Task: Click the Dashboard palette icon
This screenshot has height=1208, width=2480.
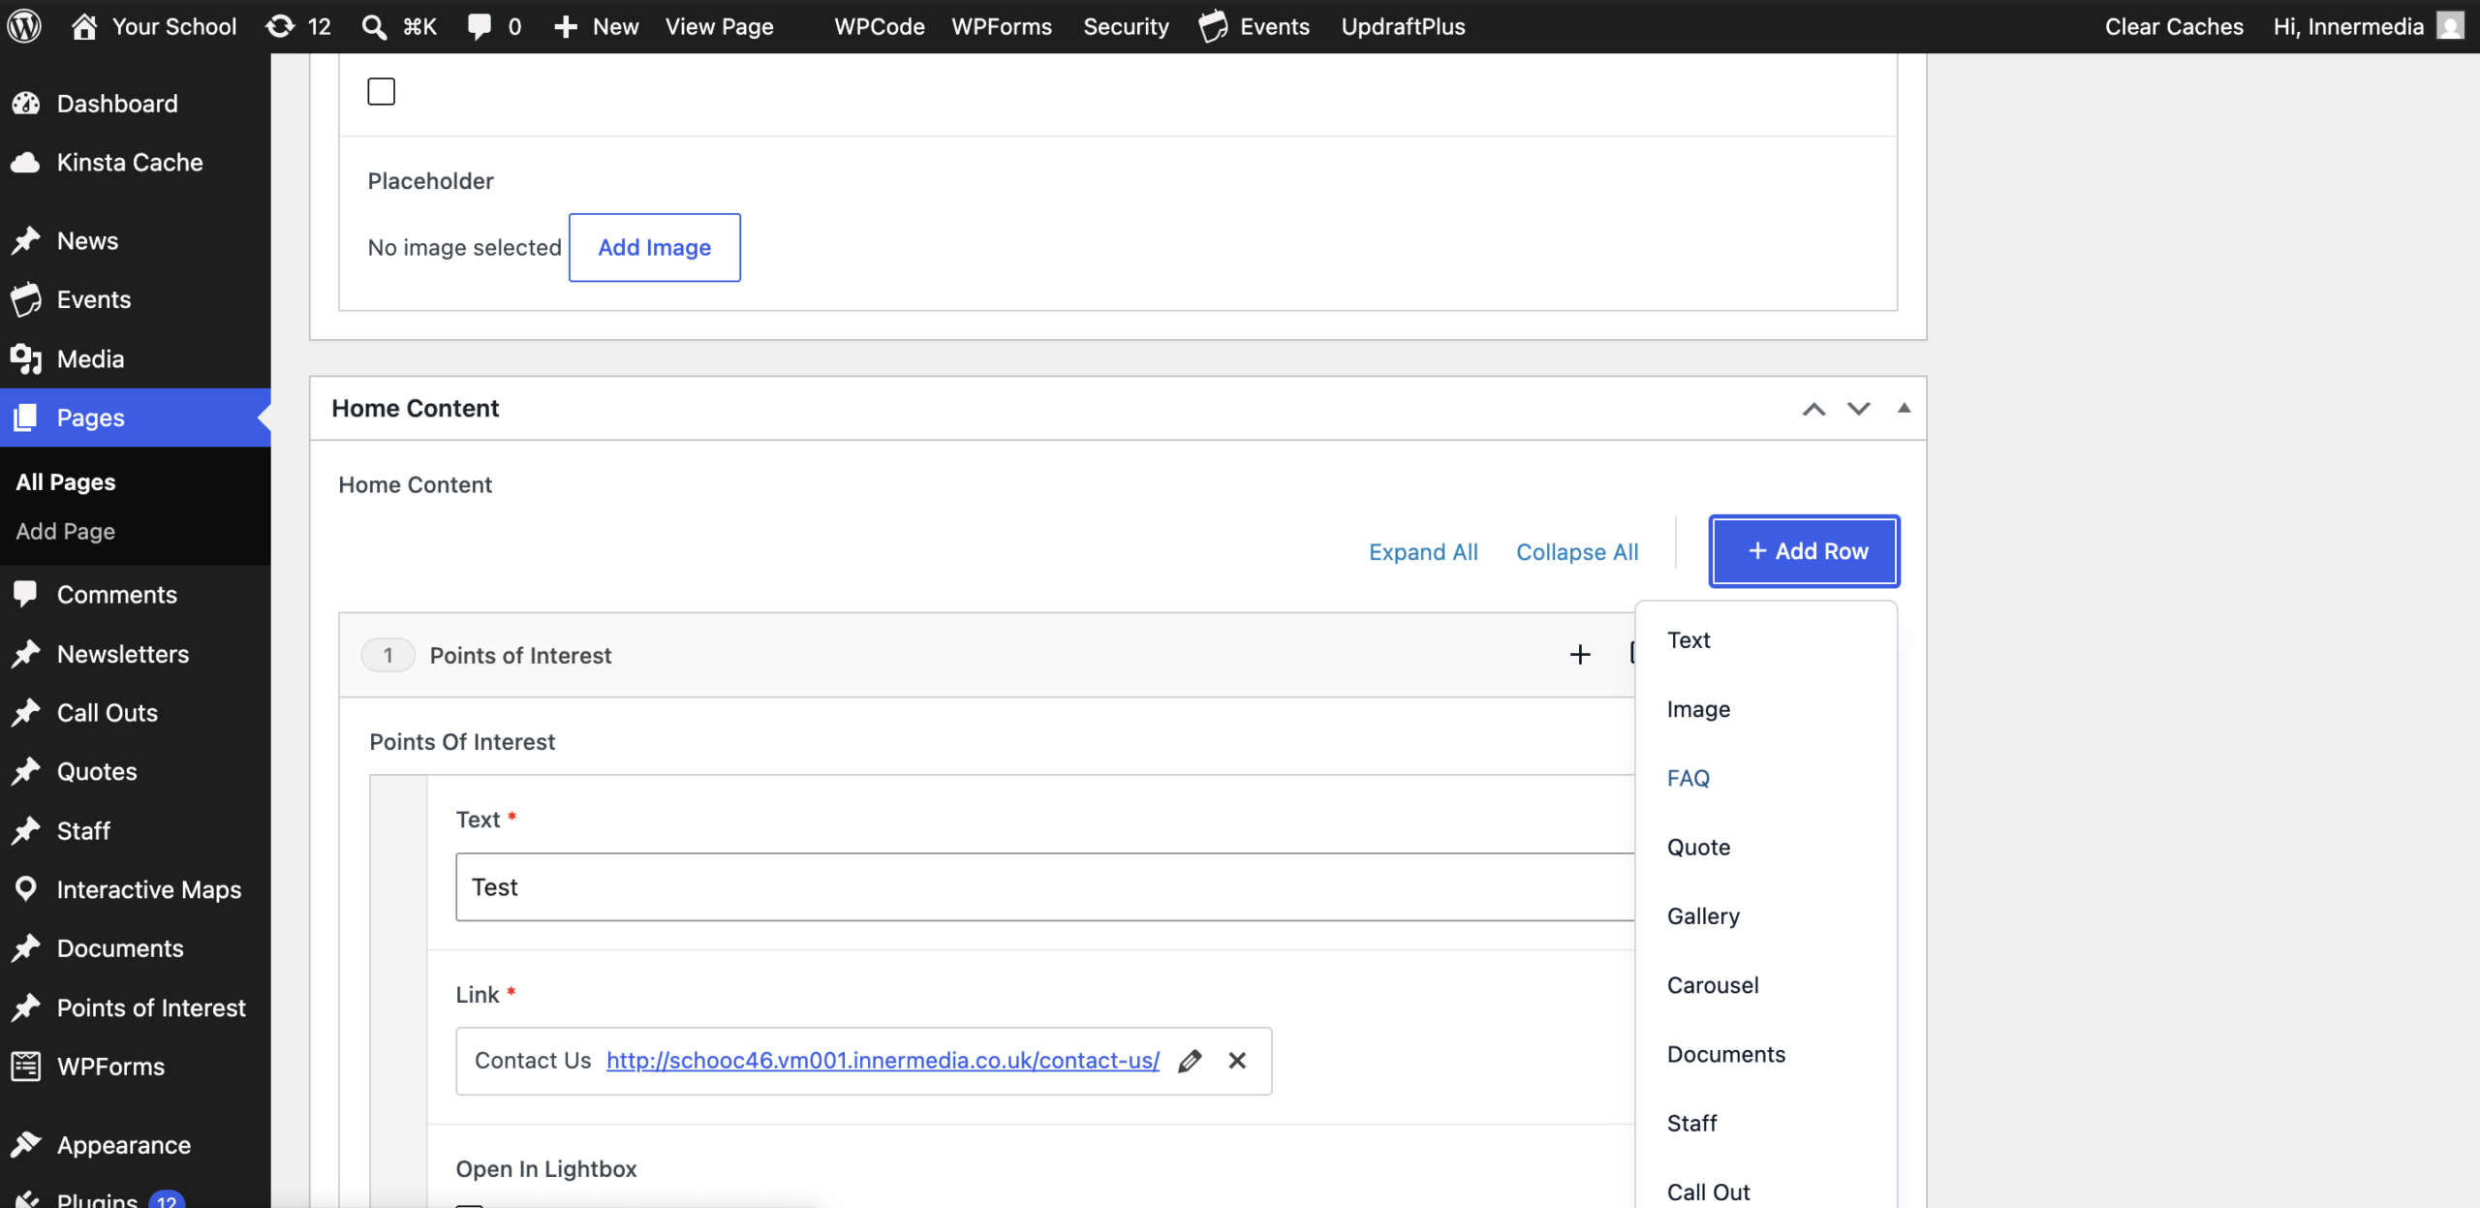Action: 26,104
